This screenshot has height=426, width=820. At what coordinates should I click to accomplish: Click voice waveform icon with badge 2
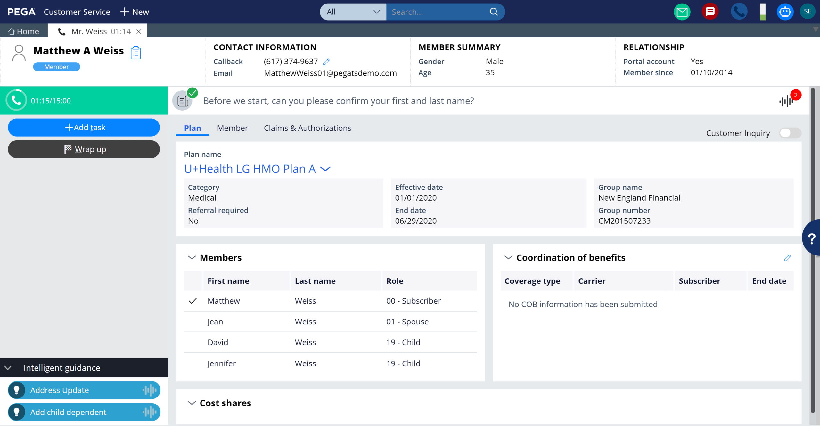(x=786, y=101)
